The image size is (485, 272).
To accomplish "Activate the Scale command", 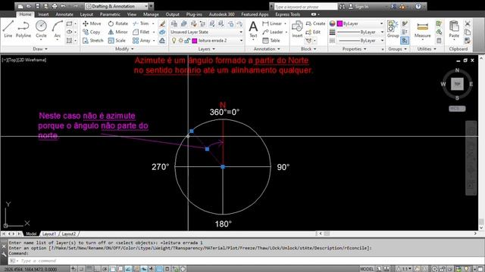I will coord(117,40).
